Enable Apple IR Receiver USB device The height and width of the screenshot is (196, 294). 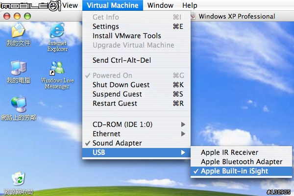click(x=241, y=152)
